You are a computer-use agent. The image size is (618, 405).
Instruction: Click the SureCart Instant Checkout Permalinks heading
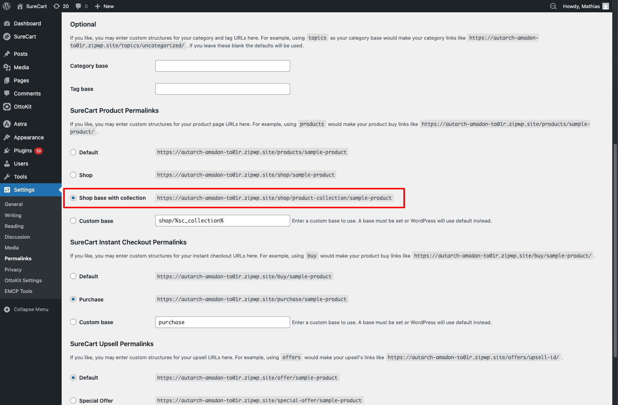coord(128,242)
